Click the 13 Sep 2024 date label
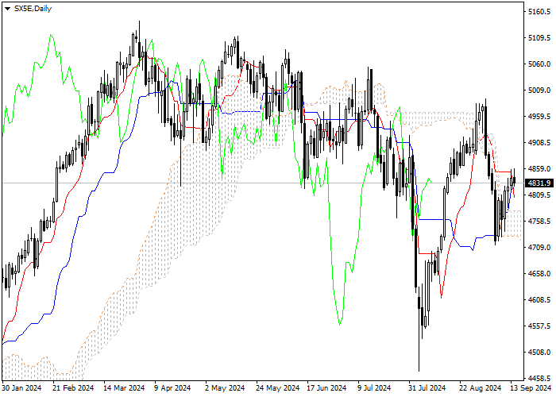556x397 pixels. pyautogui.click(x=531, y=388)
